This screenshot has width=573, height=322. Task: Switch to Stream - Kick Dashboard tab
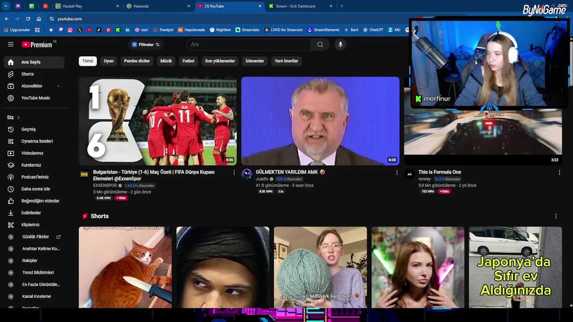coord(300,6)
